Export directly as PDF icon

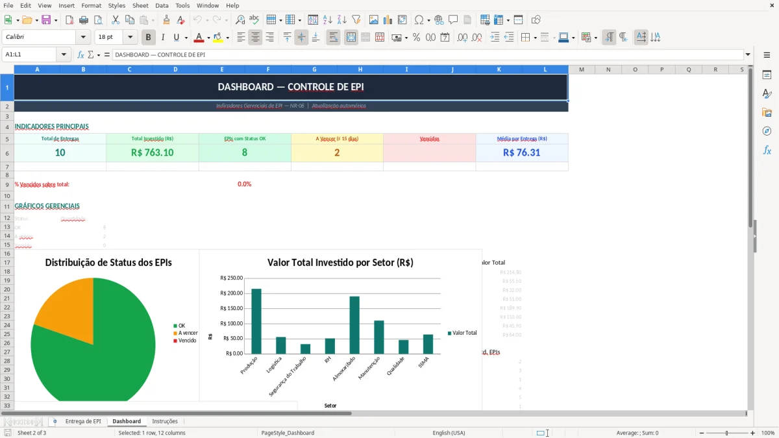point(69,20)
